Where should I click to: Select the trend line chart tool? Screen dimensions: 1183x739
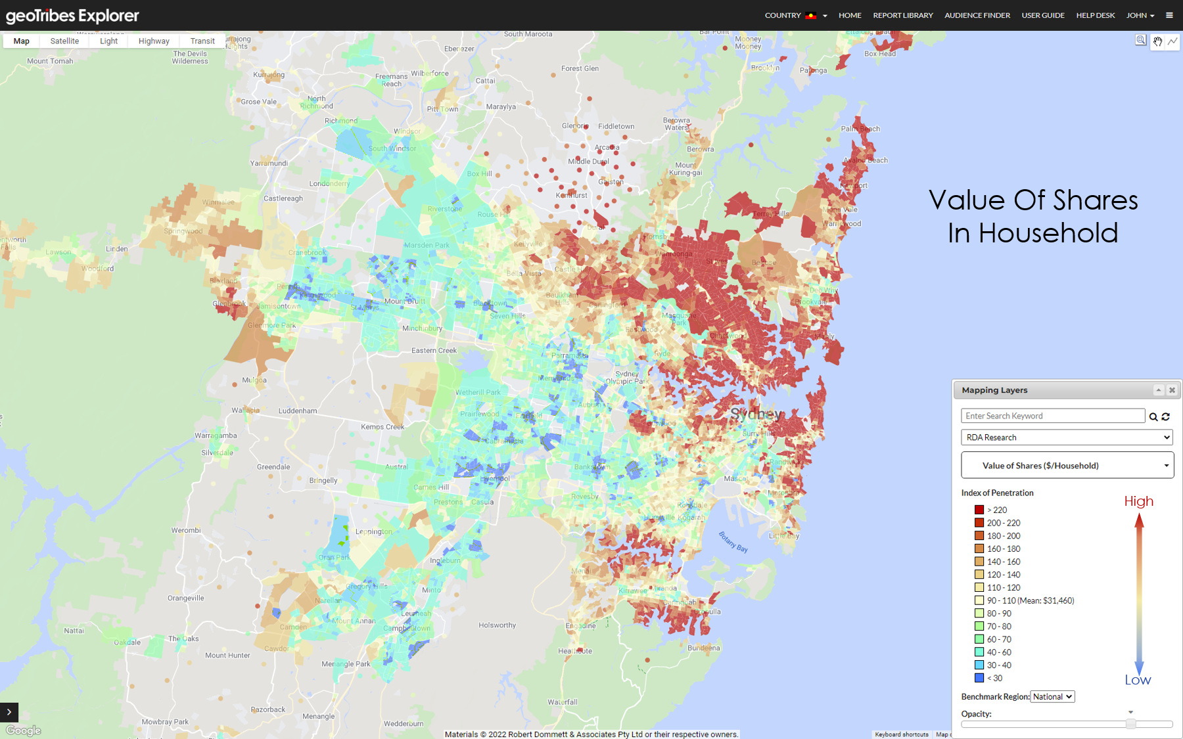[x=1173, y=41]
